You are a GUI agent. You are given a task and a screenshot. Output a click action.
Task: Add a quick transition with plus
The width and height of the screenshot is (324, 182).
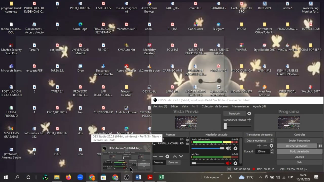click(249, 120)
